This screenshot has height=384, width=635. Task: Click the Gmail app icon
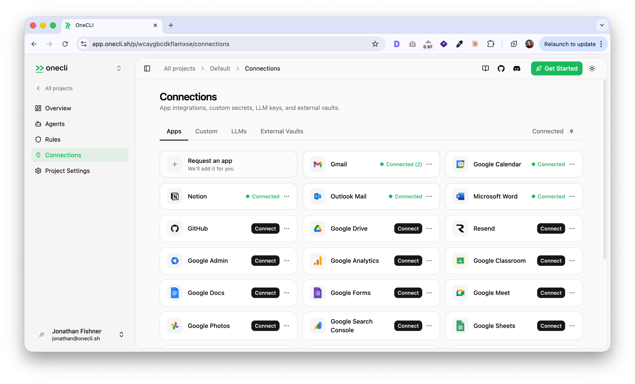point(317,164)
